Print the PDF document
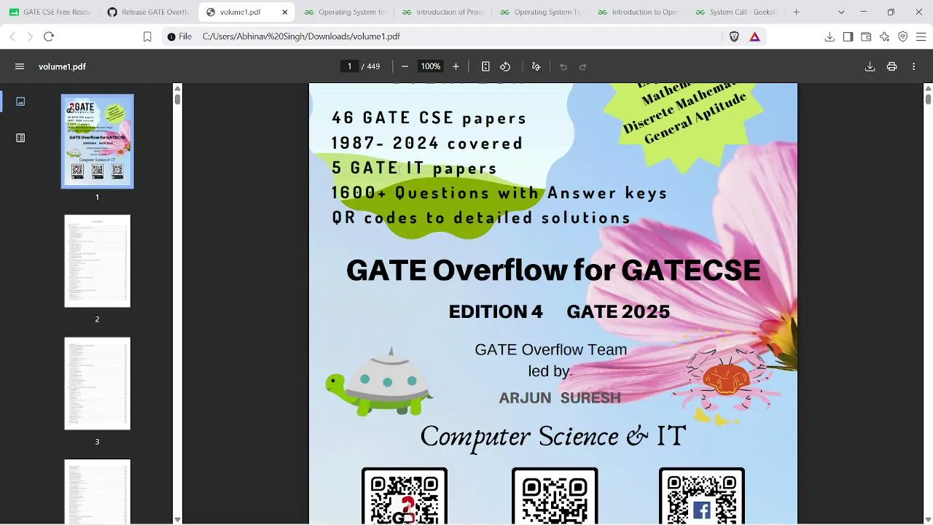The image size is (933, 525). pos(891,66)
